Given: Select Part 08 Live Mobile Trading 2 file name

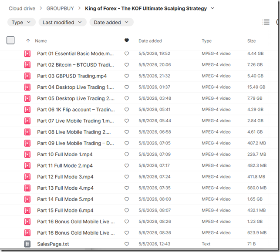Looking at the screenshot, I should pyautogui.click(x=74, y=132).
